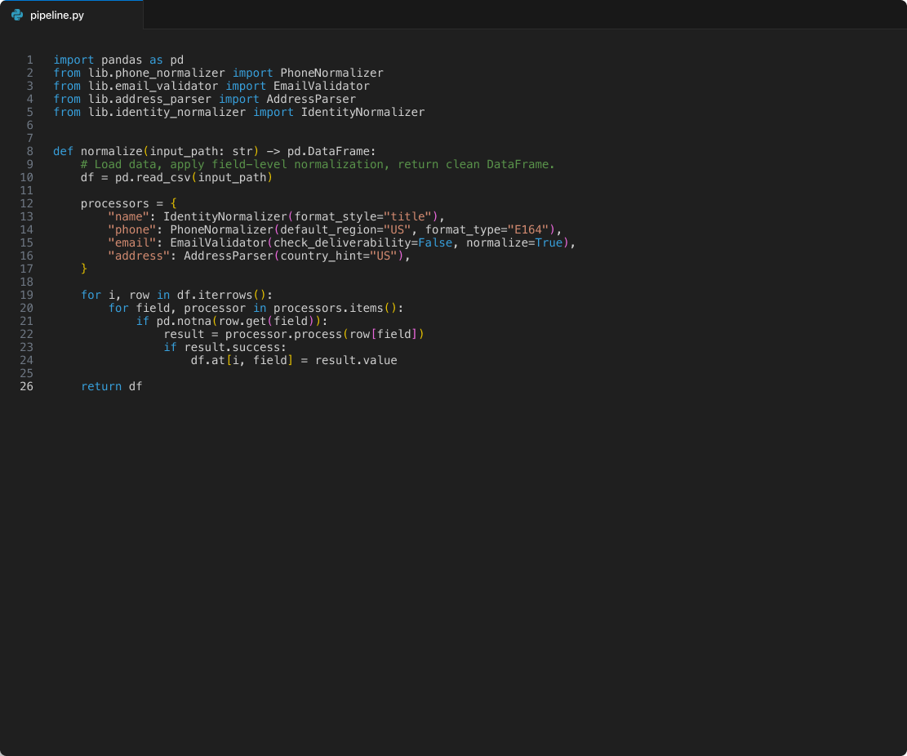Click 'result.value' on line 24

356,361
